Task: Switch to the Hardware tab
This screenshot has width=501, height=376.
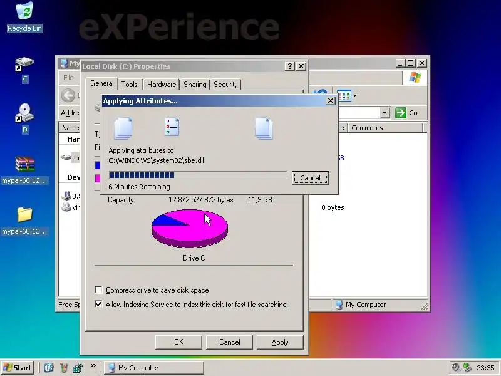Action: click(x=162, y=85)
